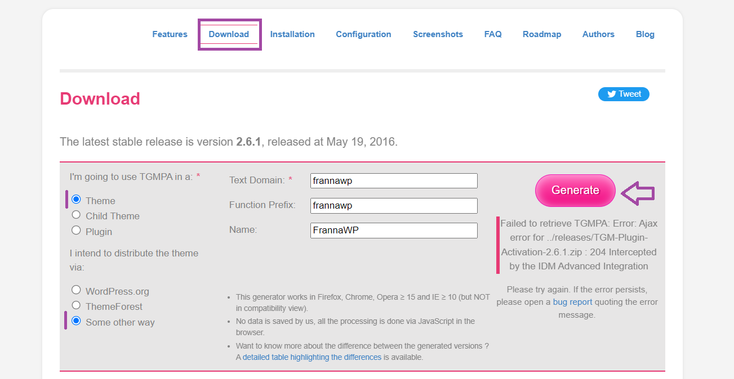Image resolution: width=734 pixels, height=379 pixels.
Task: Click the Failed to retrieve TGMPA error message
Action: click(x=579, y=245)
